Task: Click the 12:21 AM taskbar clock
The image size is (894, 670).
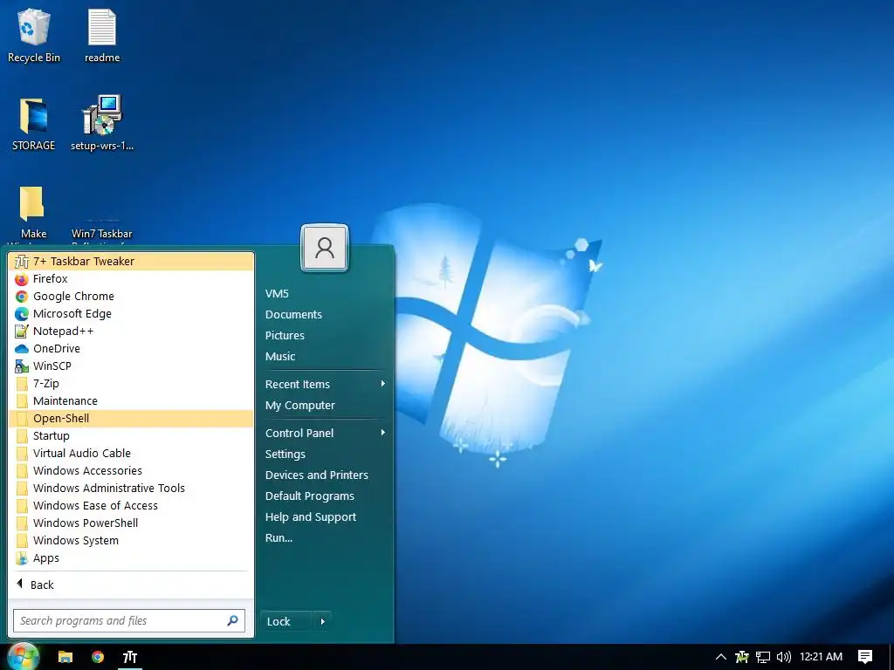Action: (821, 657)
